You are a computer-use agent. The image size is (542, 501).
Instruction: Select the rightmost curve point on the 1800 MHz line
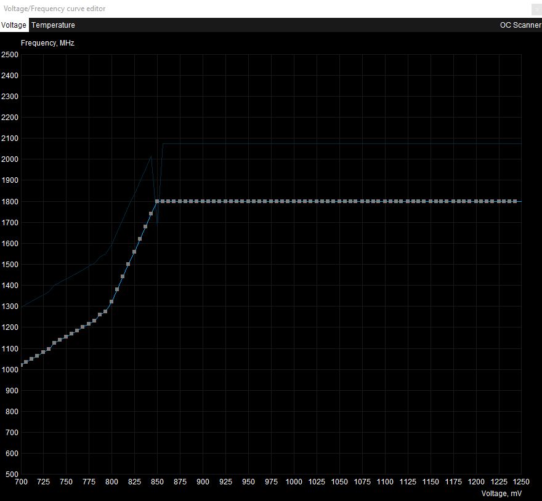515,201
